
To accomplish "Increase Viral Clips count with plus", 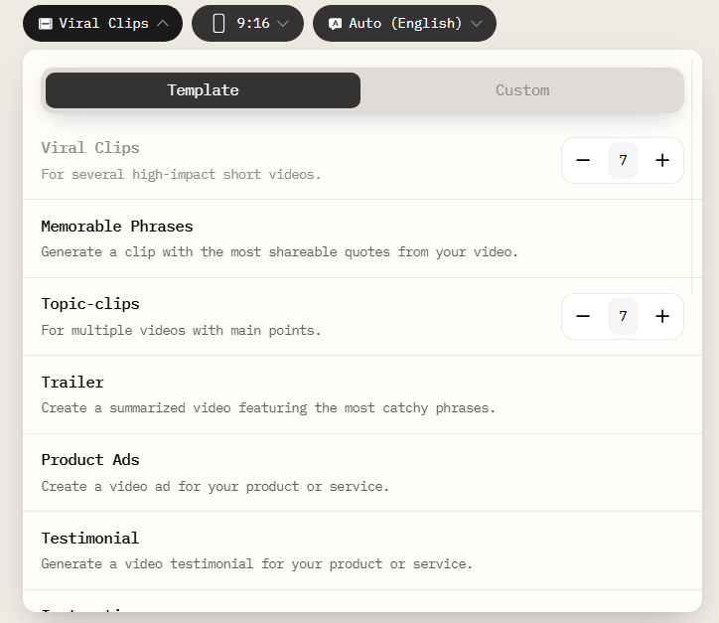I will (662, 160).
